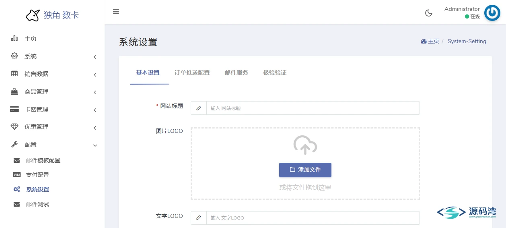Switch to dark mode via moon icon

click(x=429, y=13)
